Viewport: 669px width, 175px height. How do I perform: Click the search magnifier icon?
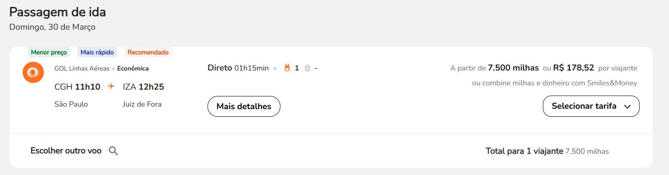click(x=113, y=151)
